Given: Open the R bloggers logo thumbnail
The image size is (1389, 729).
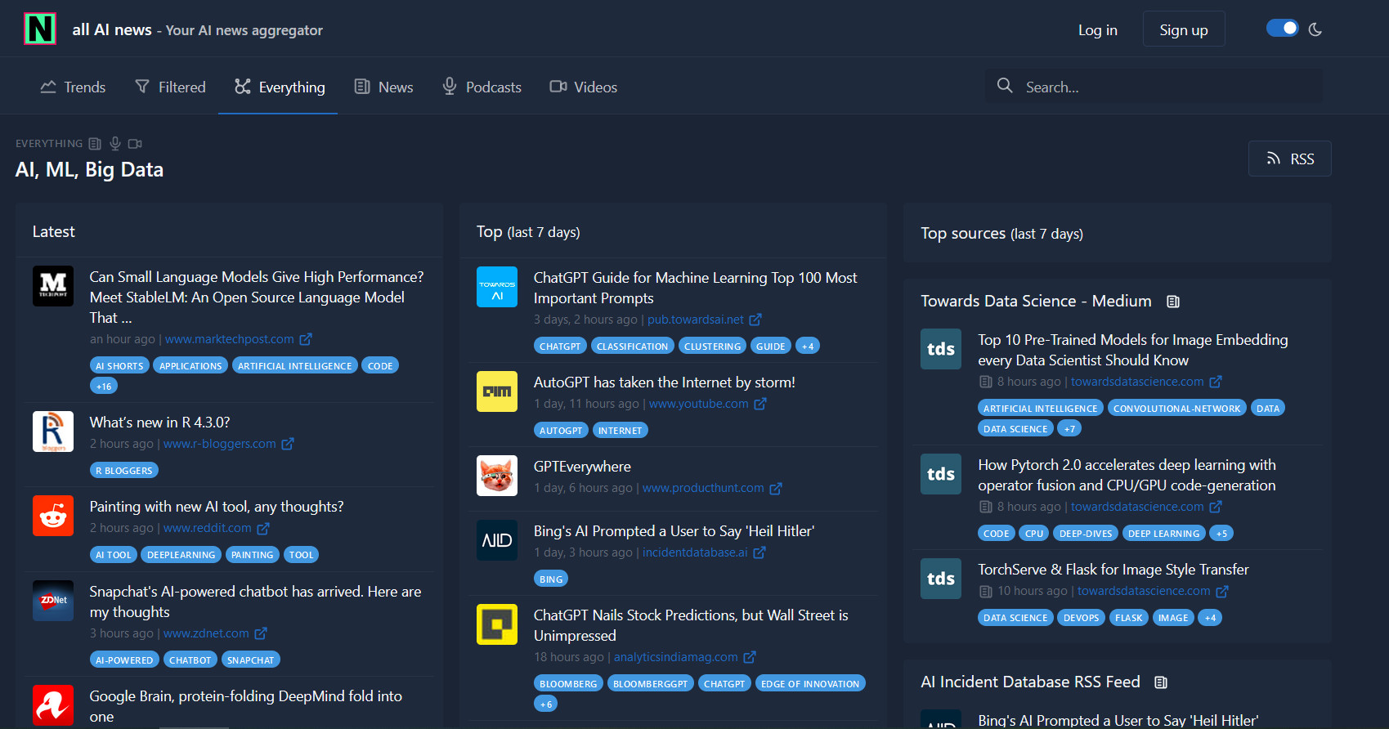Looking at the screenshot, I should (53, 432).
